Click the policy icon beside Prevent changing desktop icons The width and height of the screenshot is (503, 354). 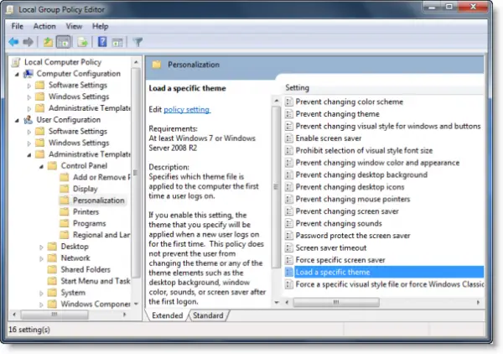coord(289,187)
